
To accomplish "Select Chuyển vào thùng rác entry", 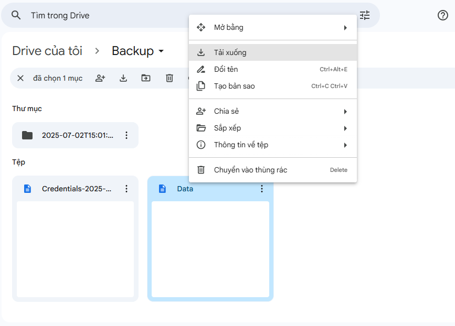I will pyautogui.click(x=273, y=170).
